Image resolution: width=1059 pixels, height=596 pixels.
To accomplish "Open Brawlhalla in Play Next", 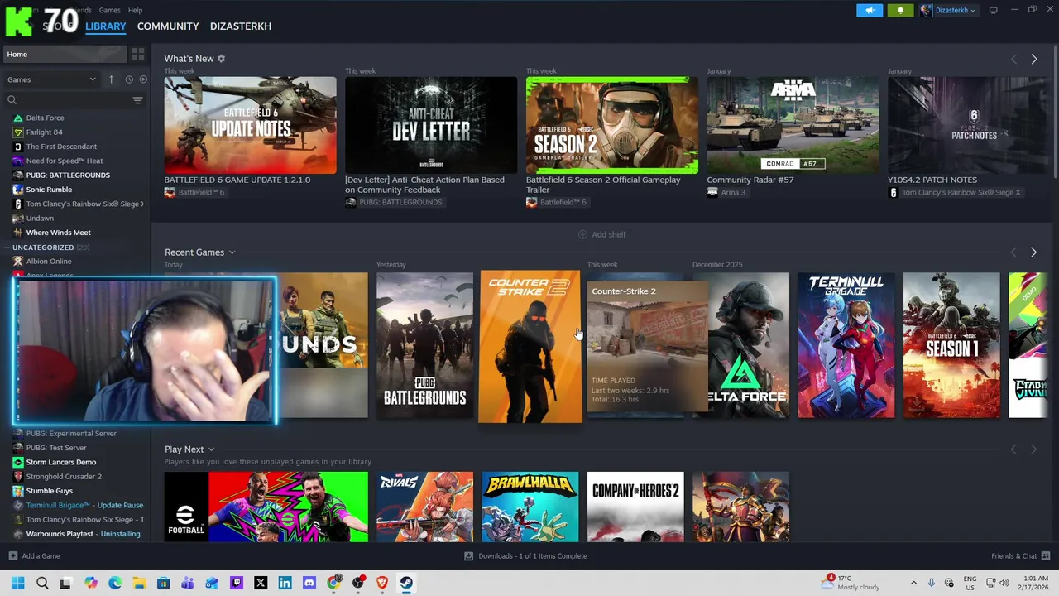I will tap(530, 507).
